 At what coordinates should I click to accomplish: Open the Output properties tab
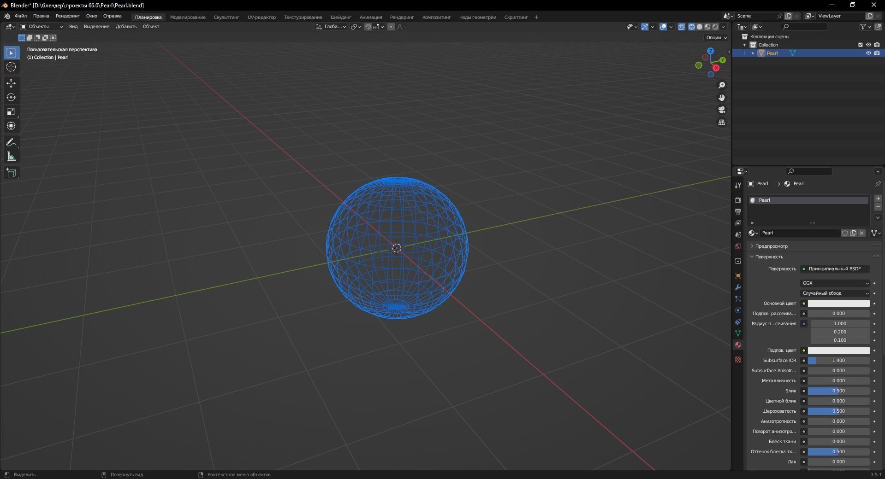pyautogui.click(x=738, y=211)
